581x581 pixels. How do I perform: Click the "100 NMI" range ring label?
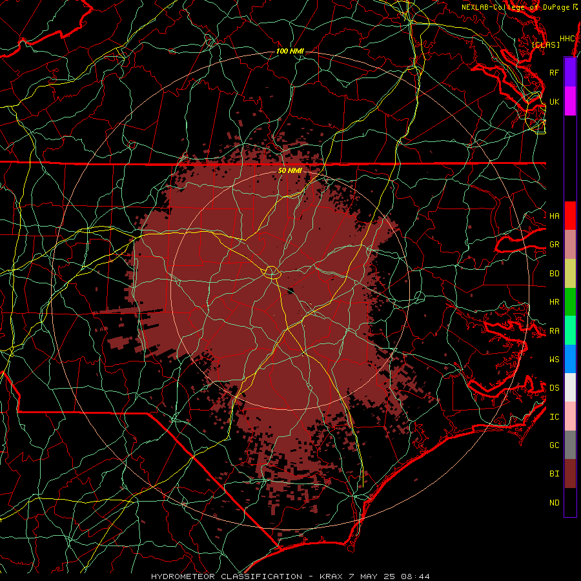pyautogui.click(x=290, y=51)
